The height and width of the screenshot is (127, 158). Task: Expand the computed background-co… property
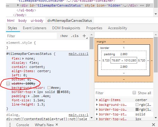[97, 105]
